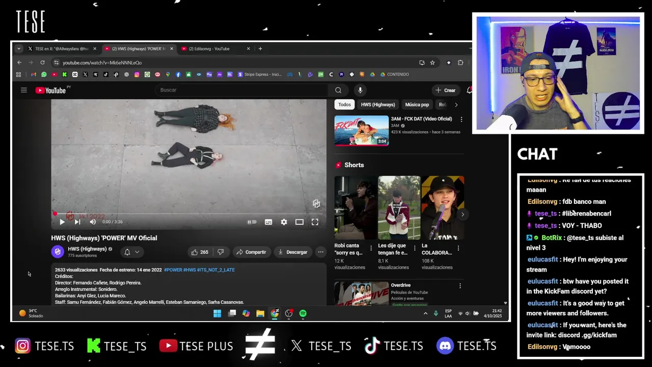Open the TikTok bookmark icon
Viewport: 652px width, 367px height.
click(106, 74)
